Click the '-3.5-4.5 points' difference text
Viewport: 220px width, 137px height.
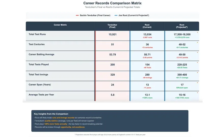click(182, 58)
